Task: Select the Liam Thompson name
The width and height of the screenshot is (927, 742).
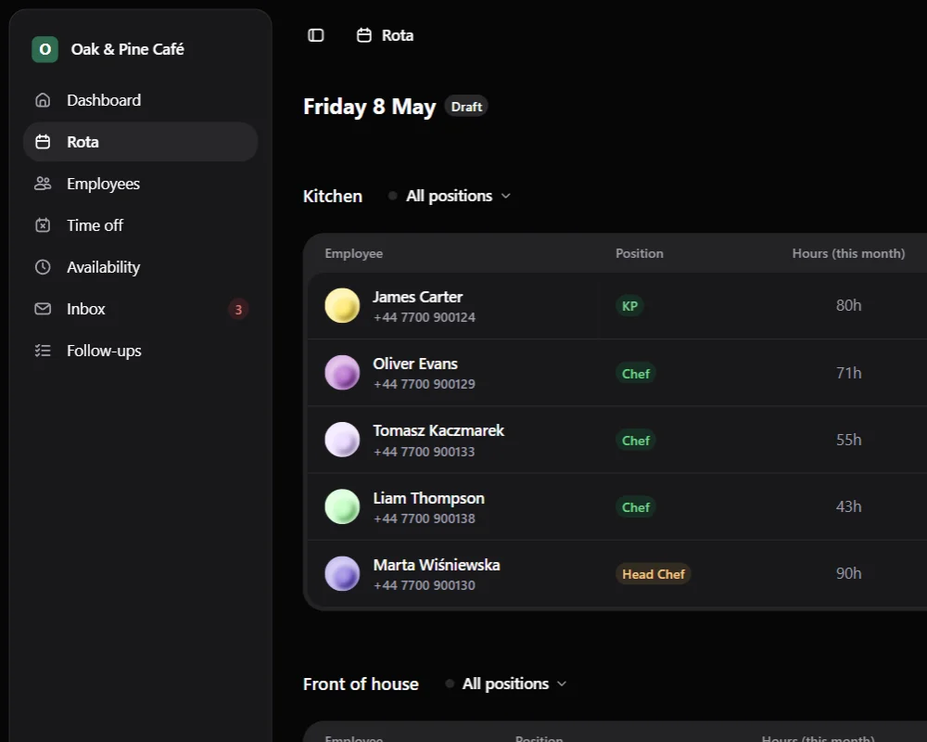Action: (x=428, y=498)
